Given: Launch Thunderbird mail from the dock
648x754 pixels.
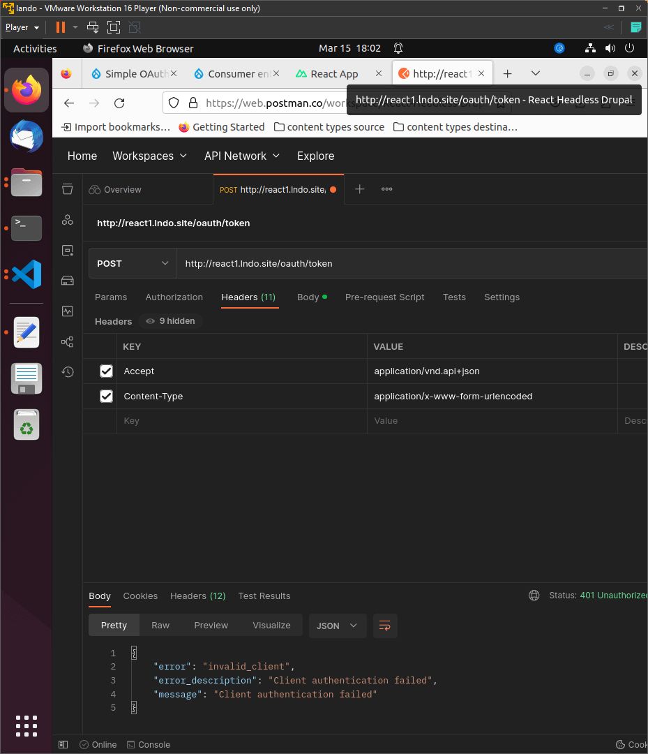Looking at the screenshot, I should click(x=27, y=137).
